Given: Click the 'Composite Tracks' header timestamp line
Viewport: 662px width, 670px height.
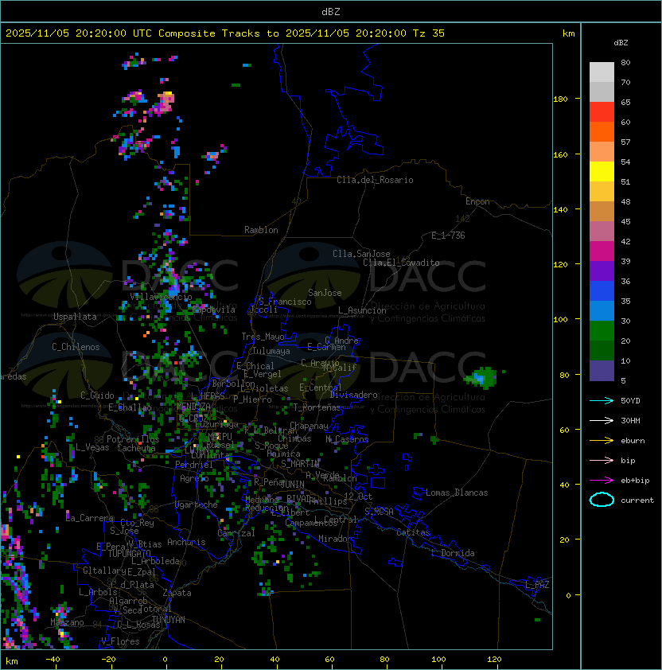Looking at the screenshot, I should (x=225, y=33).
